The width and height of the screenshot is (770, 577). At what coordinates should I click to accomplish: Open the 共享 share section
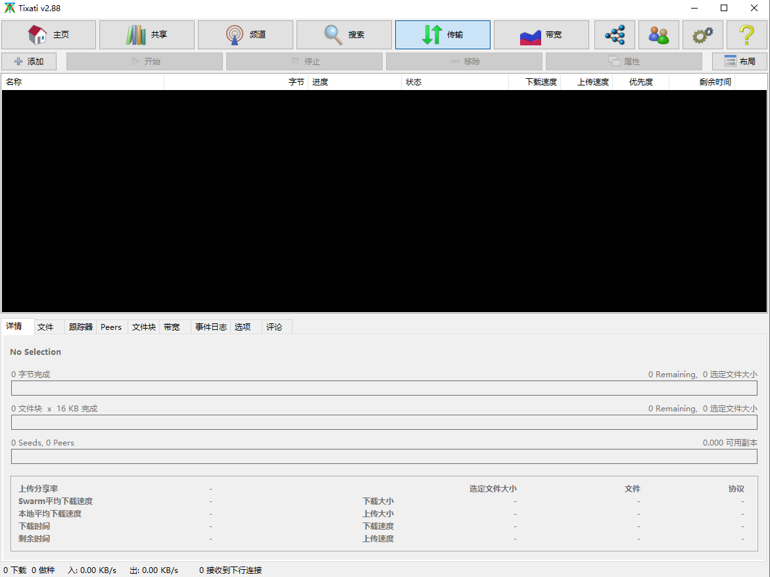[147, 35]
